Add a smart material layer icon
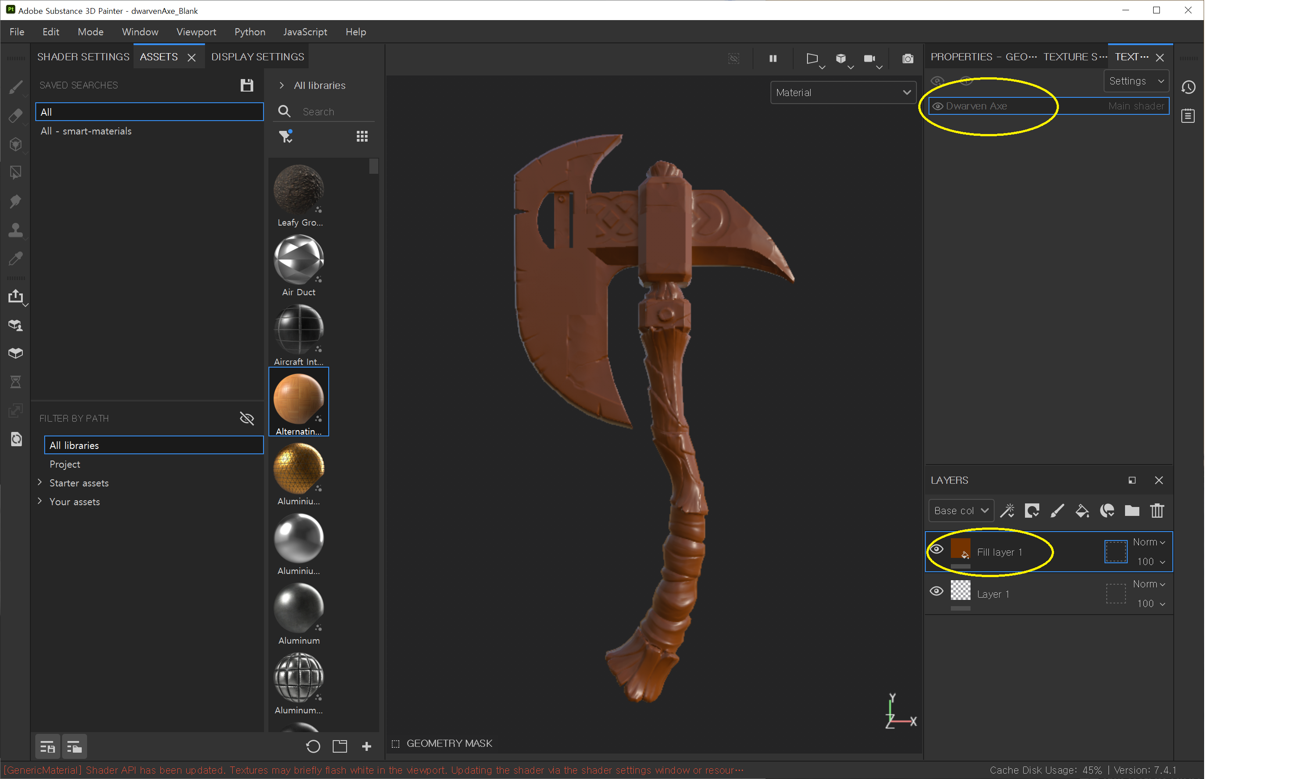Image resolution: width=1301 pixels, height=779 pixels. (1107, 510)
